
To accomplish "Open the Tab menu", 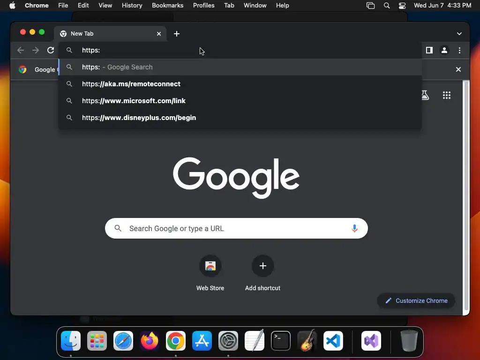I will coord(229,6).
